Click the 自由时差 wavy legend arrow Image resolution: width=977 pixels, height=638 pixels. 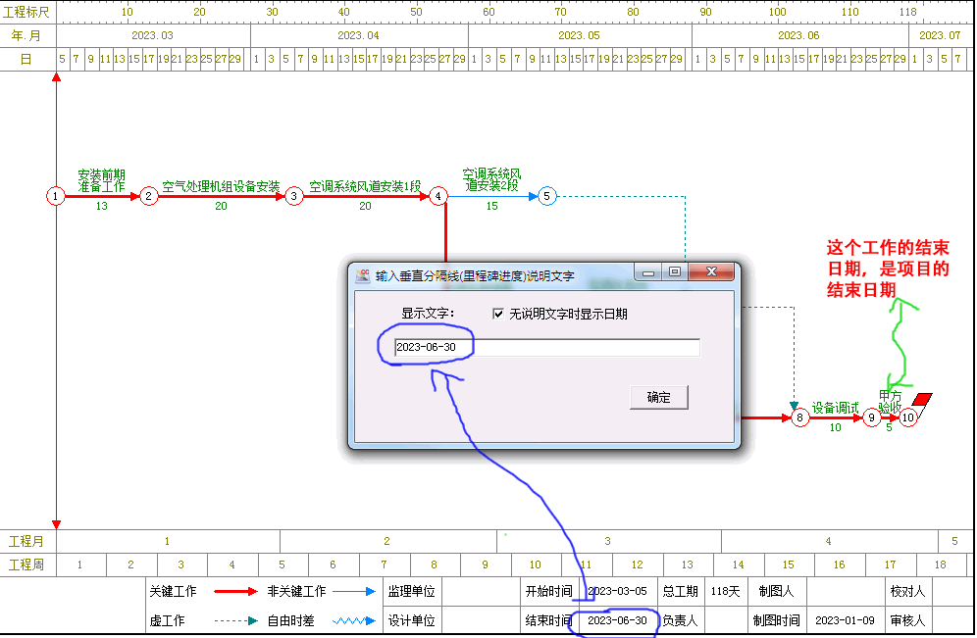pyautogui.click(x=354, y=620)
